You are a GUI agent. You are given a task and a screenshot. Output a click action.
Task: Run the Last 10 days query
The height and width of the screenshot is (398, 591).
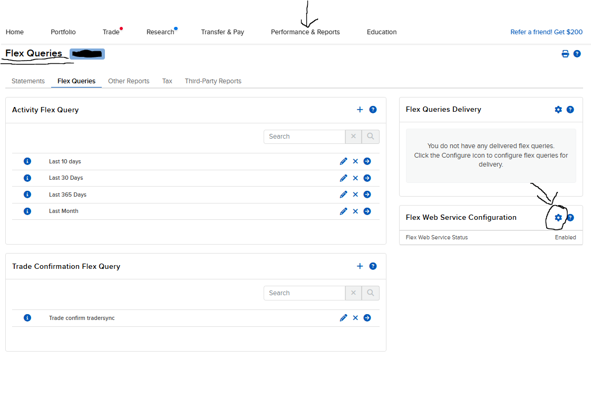(367, 161)
